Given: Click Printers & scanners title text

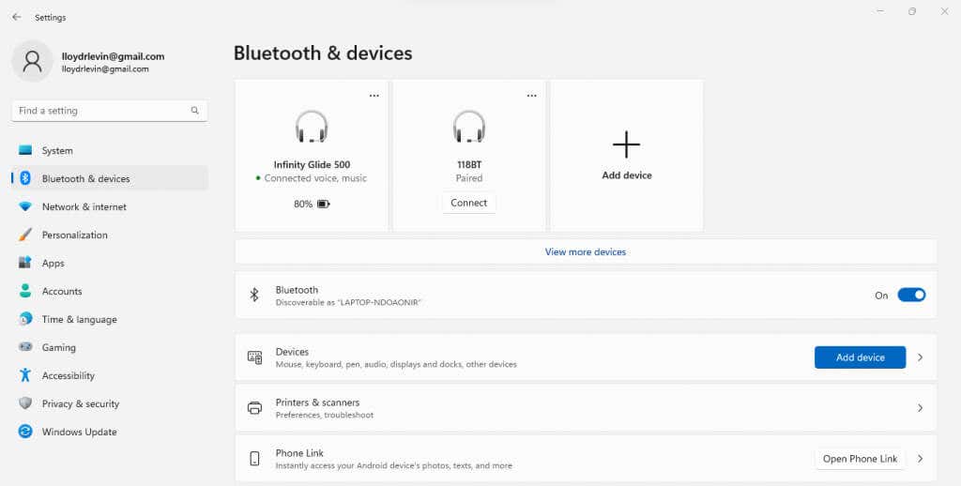Looking at the screenshot, I should 317,402.
